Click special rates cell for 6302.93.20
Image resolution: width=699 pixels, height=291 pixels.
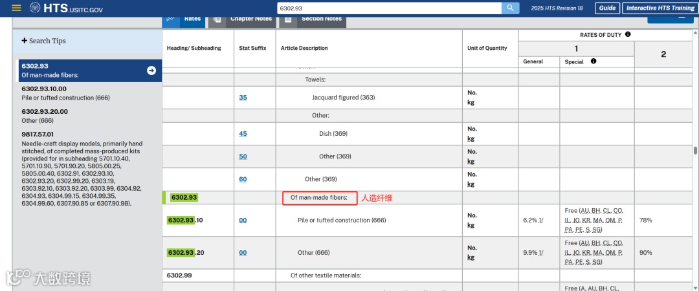pyautogui.click(x=597, y=253)
